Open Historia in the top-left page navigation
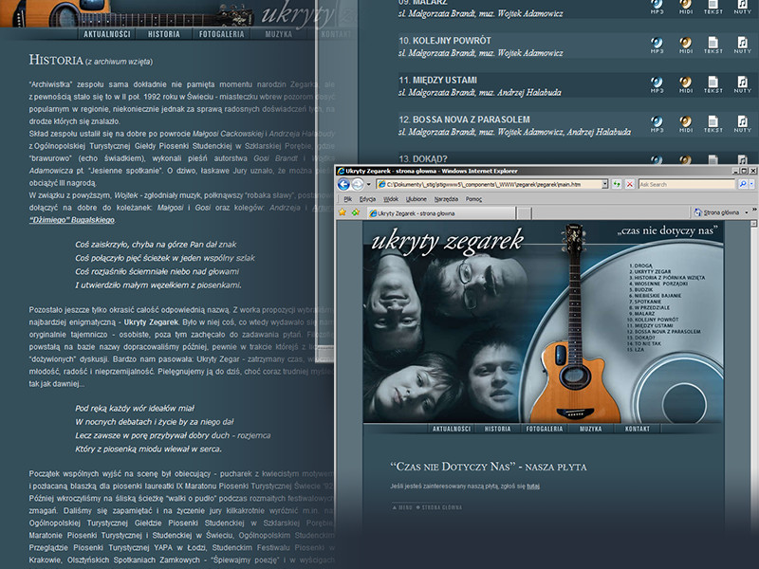The height and width of the screenshot is (569, 759). [x=163, y=34]
